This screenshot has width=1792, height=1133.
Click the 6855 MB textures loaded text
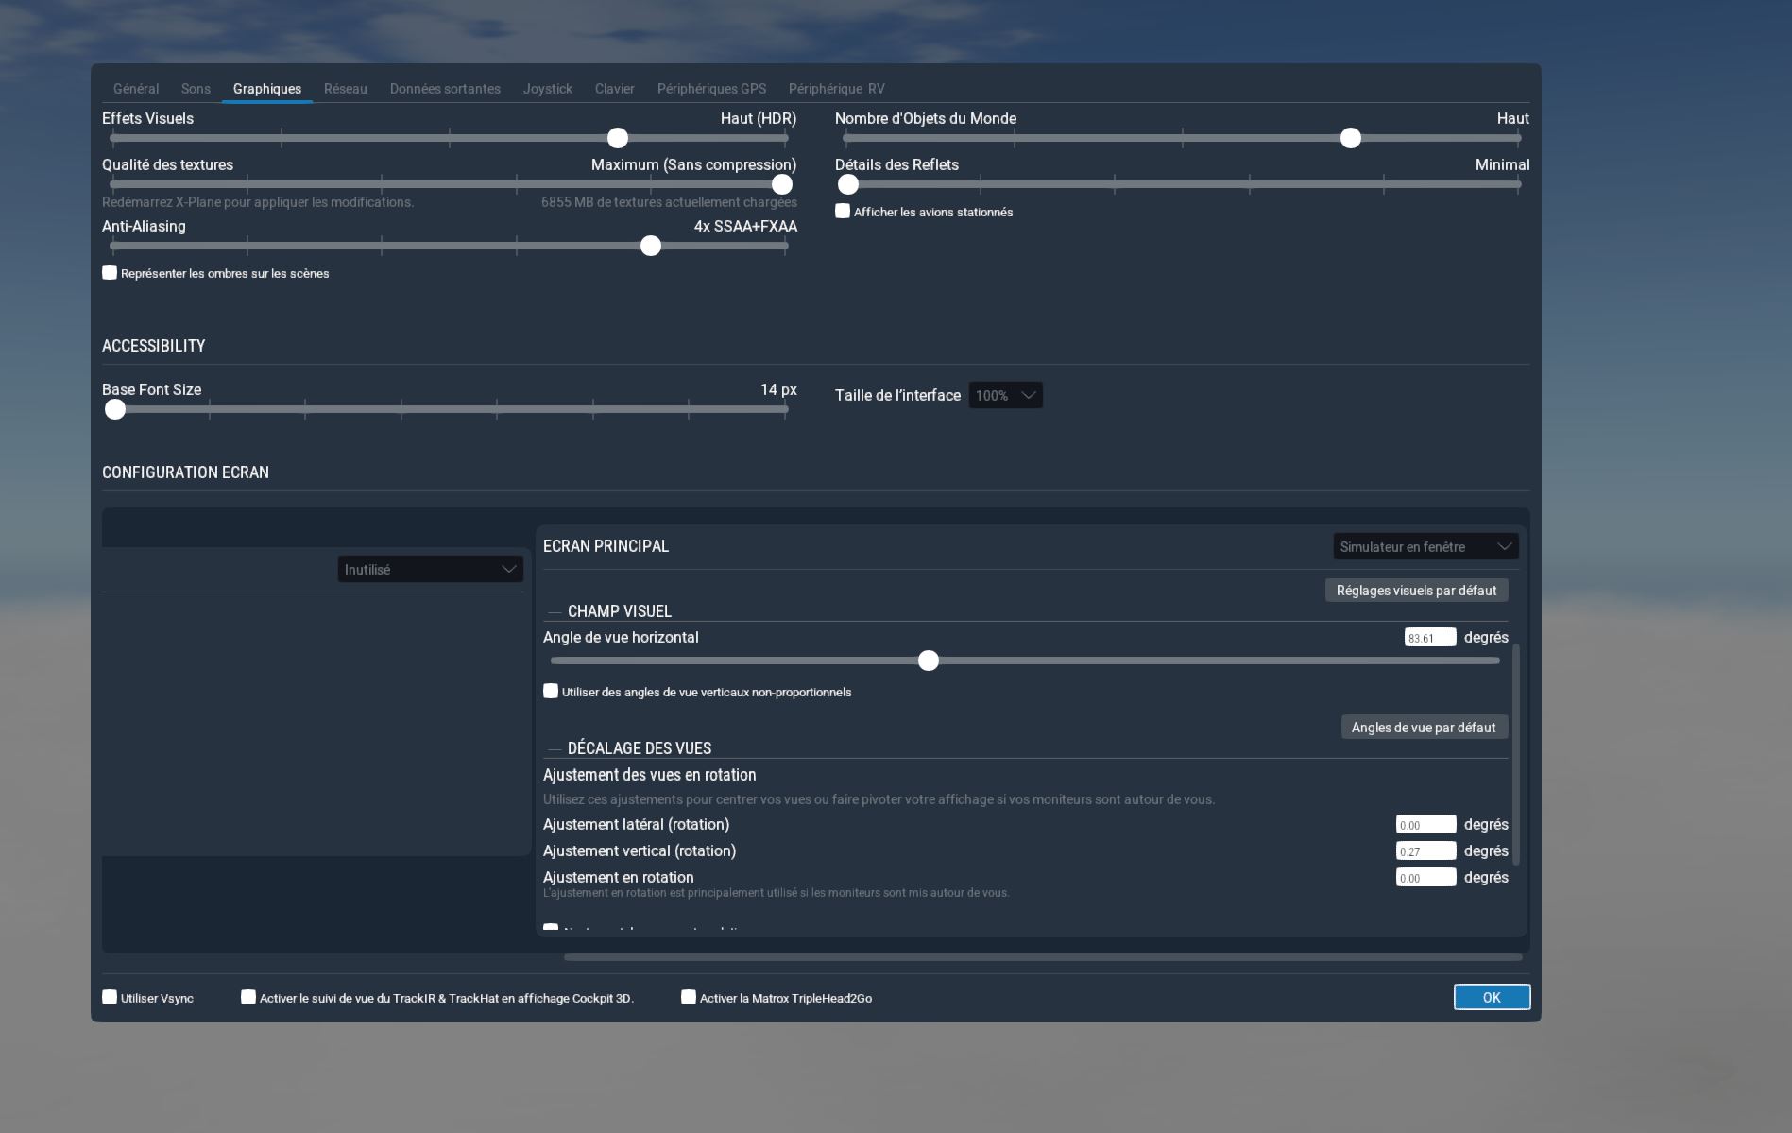[669, 202]
